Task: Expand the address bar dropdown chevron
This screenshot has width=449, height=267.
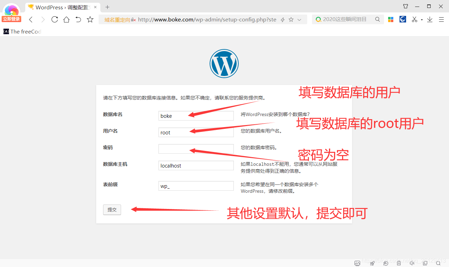Action: (x=300, y=20)
